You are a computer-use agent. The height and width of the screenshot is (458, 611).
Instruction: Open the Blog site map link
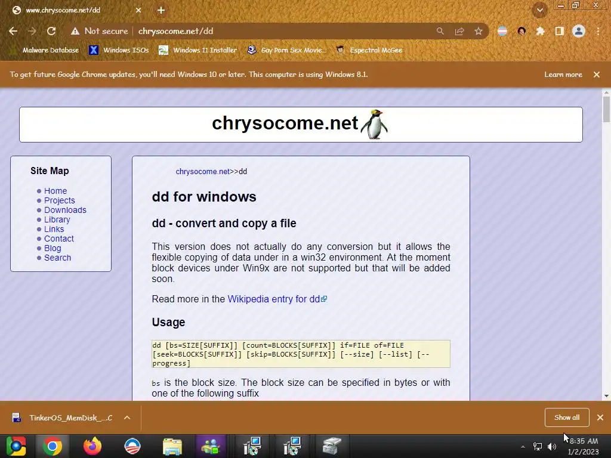pyautogui.click(x=53, y=248)
